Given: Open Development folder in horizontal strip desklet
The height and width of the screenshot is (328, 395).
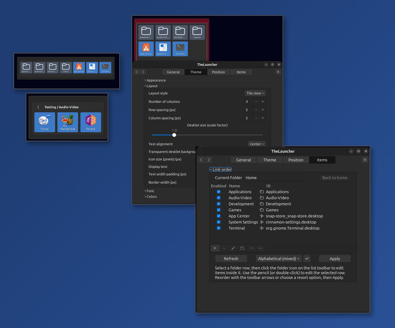Looking at the screenshot, I should coord(53,68).
